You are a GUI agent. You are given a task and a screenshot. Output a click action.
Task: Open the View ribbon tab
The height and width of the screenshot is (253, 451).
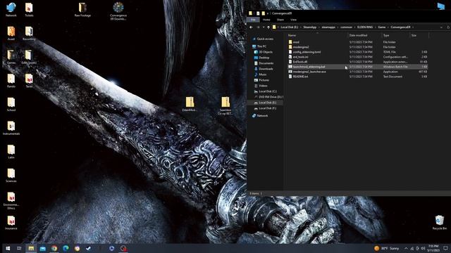tap(293, 20)
